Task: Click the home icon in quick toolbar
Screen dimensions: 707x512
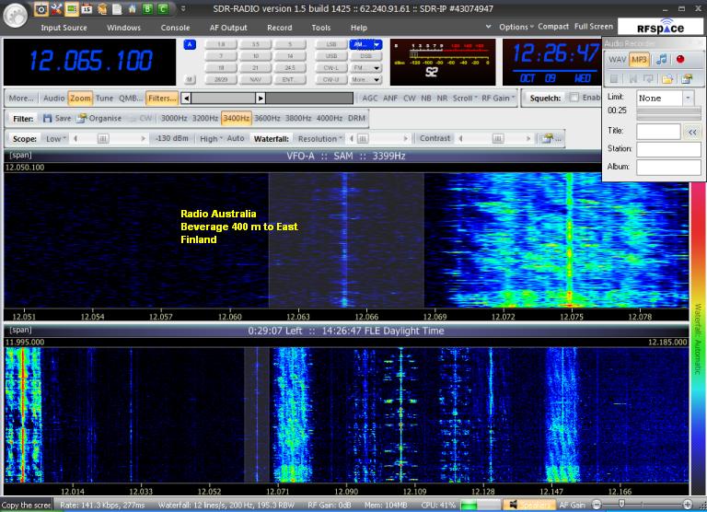Action: [x=133, y=8]
